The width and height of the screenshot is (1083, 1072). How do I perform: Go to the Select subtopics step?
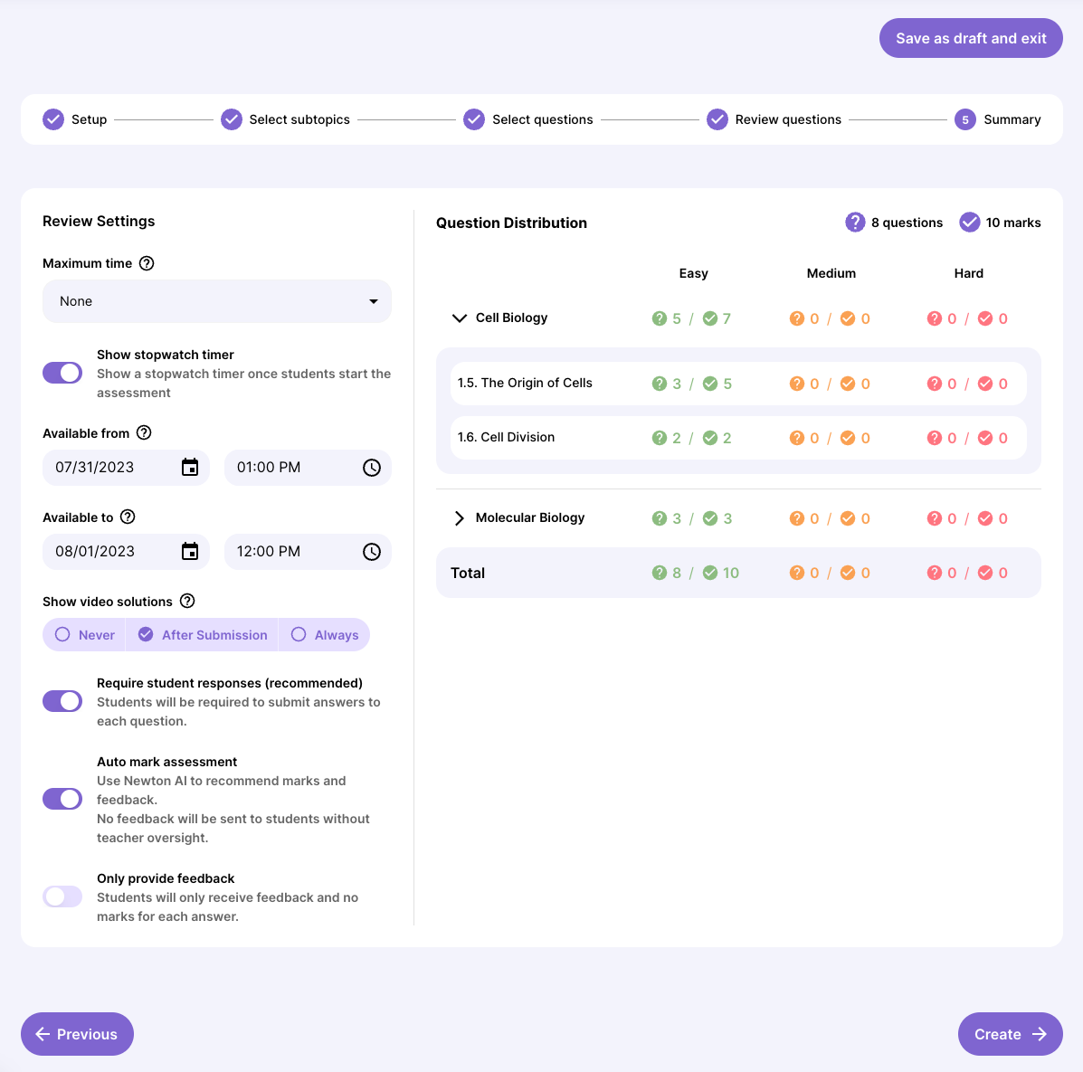pos(286,119)
